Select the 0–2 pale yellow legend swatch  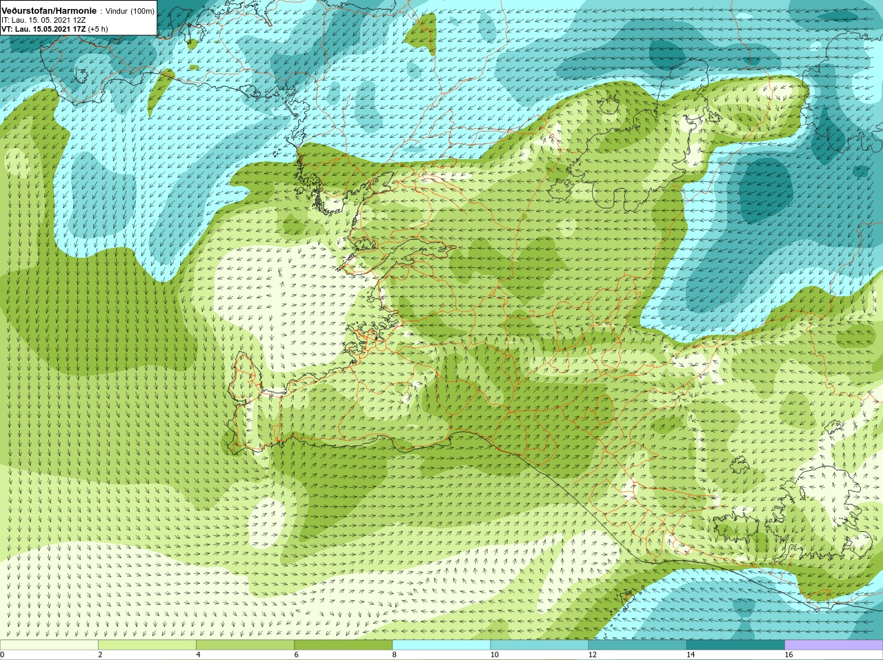(x=49, y=645)
